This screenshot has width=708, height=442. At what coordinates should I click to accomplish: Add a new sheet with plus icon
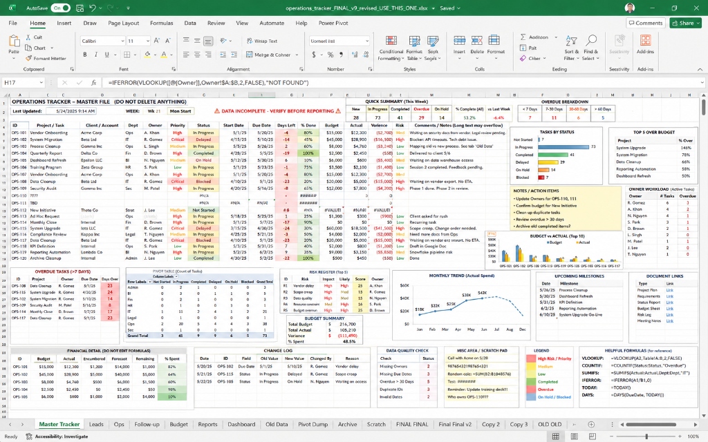click(591, 425)
